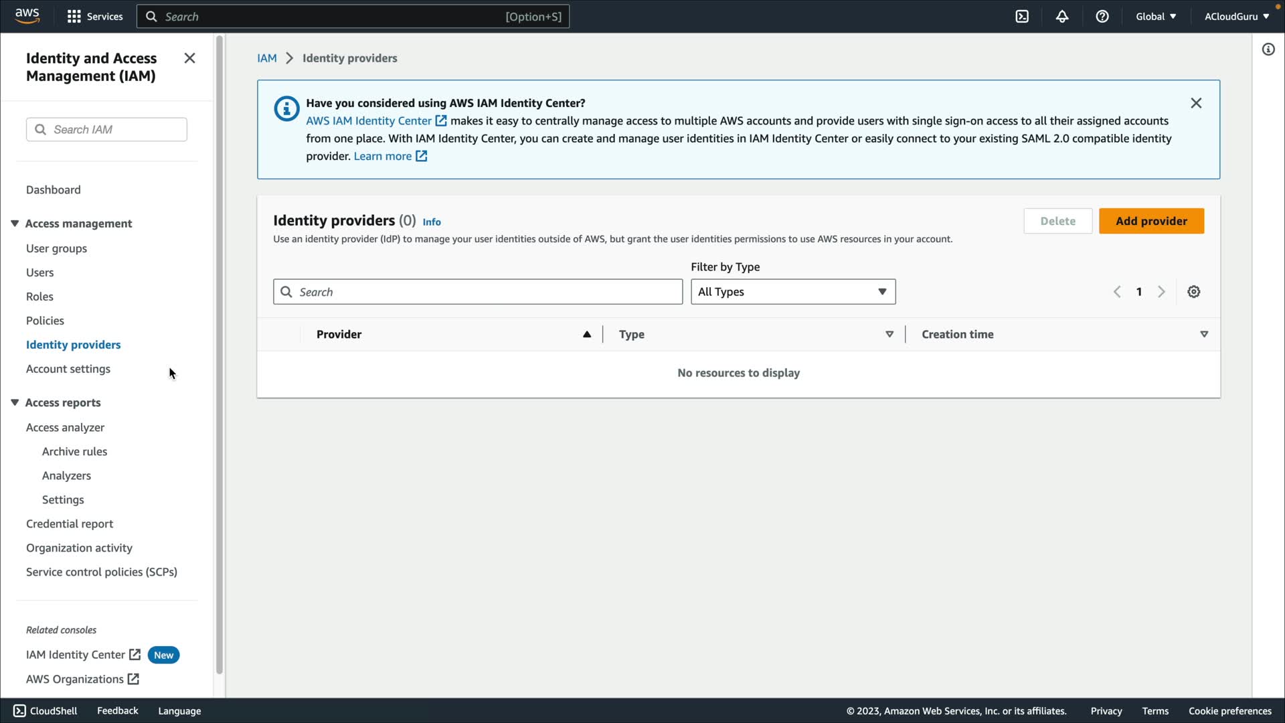Viewport: 1285px width, 723px height.
Task: Open the notifications bell icon
Action: pos(1062,17)
